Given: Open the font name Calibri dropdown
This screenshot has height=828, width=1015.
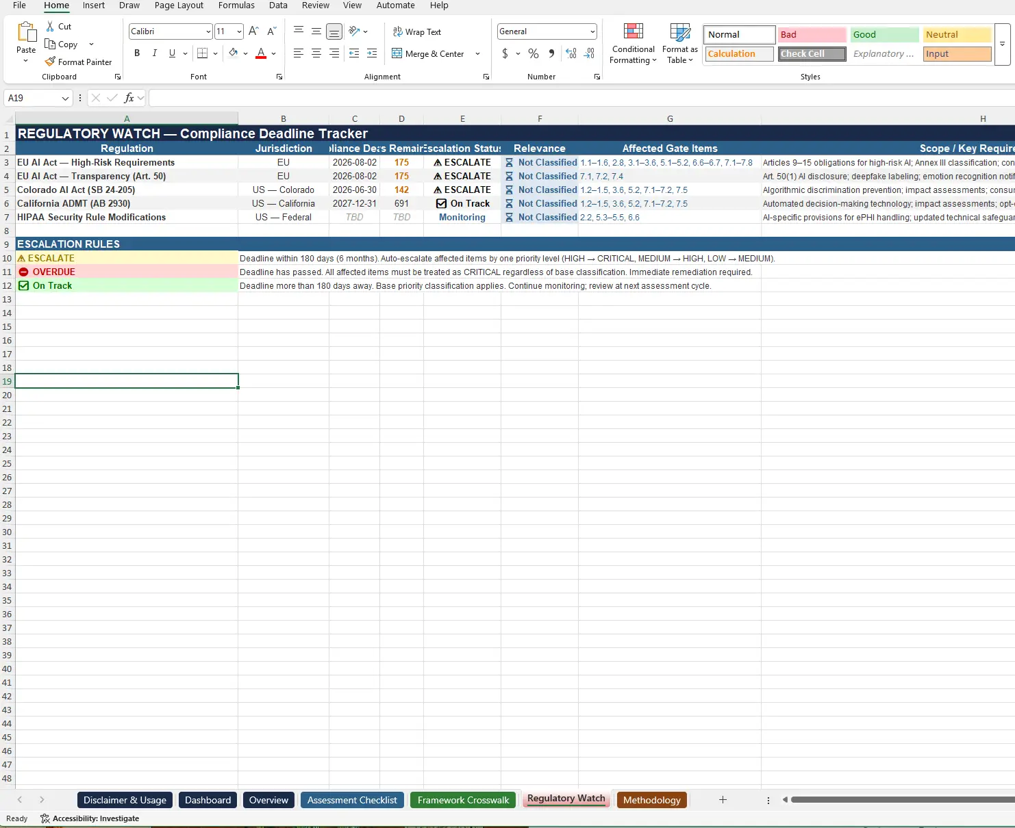Looking at the screenshot, I should (x=208, y=31).
